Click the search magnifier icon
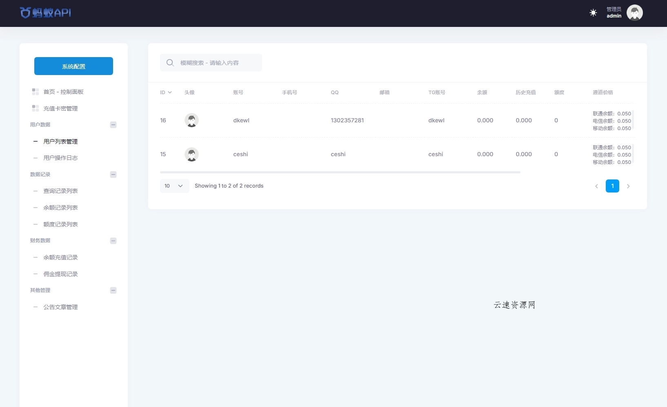 [x=170, y=63]
